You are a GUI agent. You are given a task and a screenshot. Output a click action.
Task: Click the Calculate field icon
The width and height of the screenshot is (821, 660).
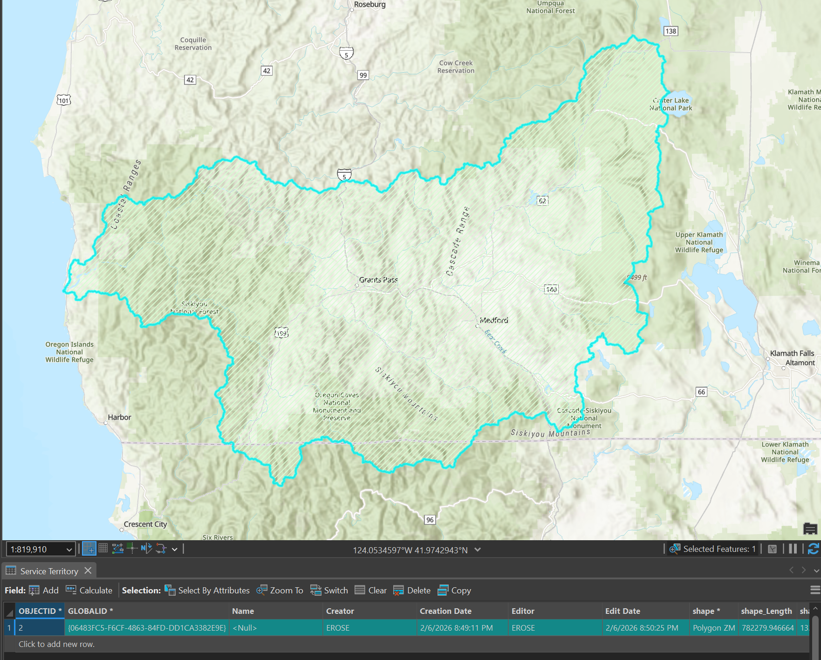tap(71, 591)
